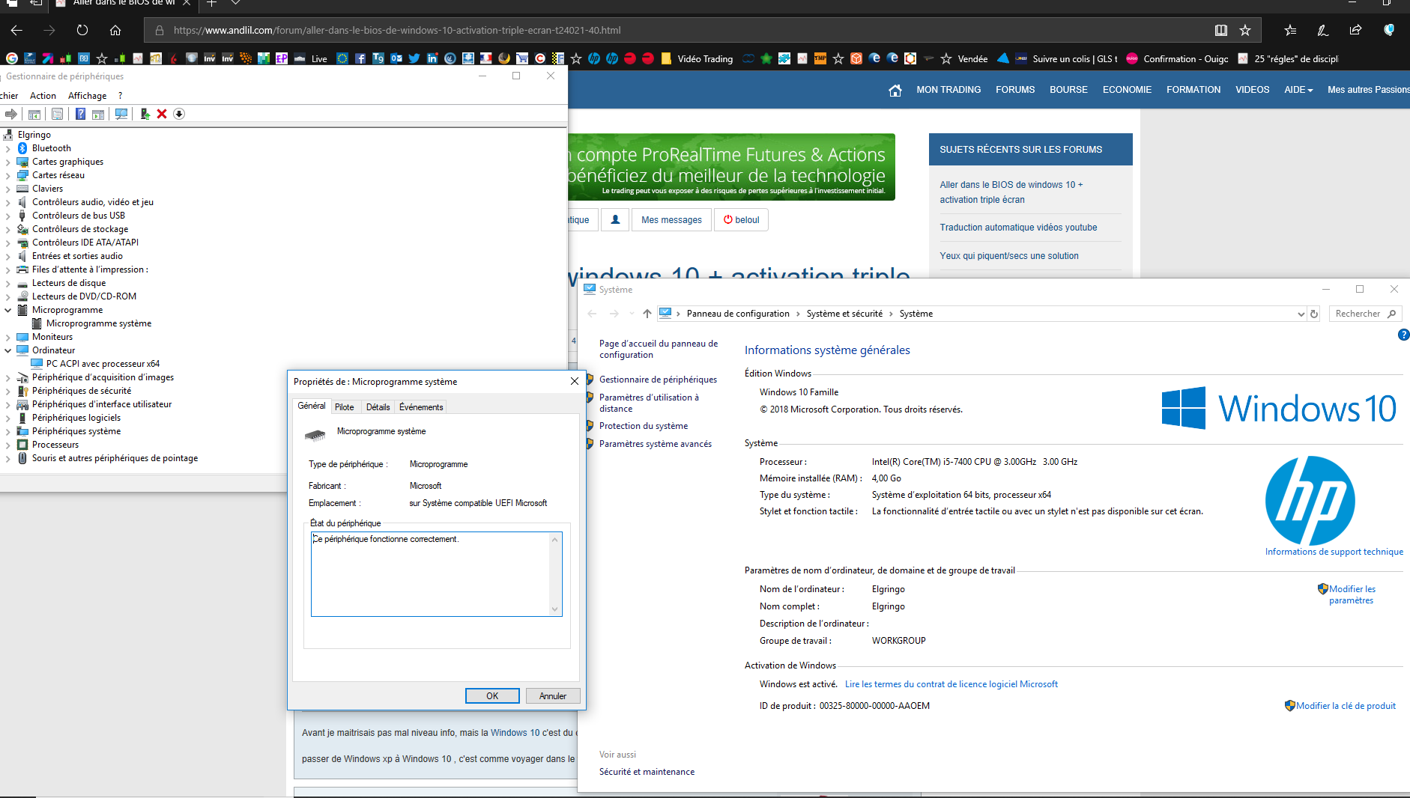Click Informations de support technique link
This screenshot has height=798, width=1410.
point(1334,552)
